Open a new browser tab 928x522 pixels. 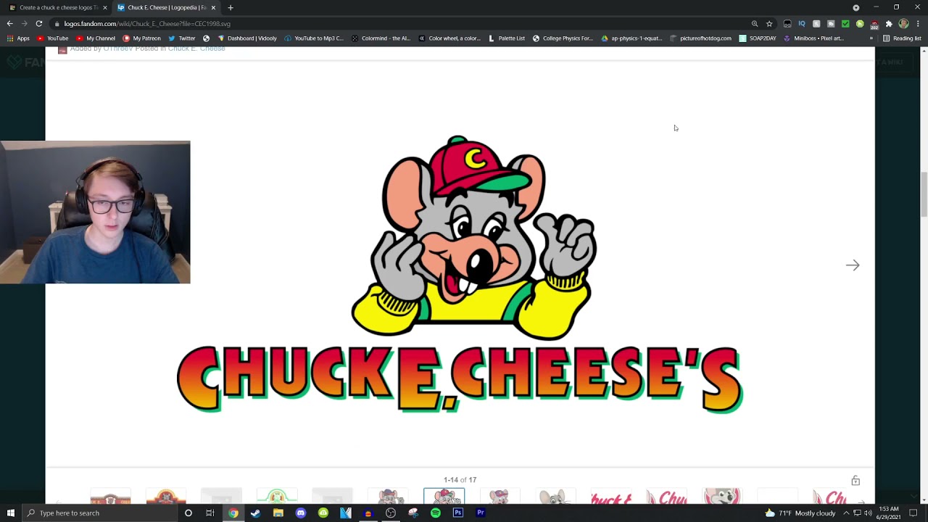(x=231, y=8)
